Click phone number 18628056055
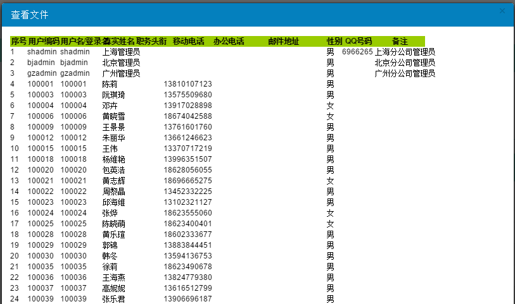Image resolution: width=515 pixels, height=304 pixels. click(x=188, y=170)
